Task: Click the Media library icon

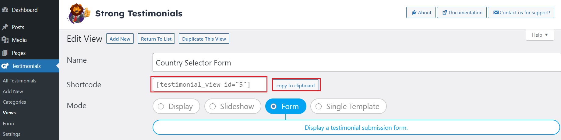Action: tap(5, 40)
